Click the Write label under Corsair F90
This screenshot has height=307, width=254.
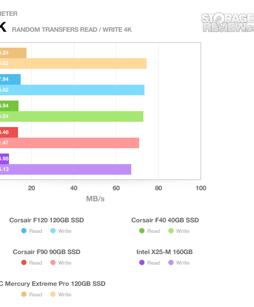[x=65, y=263]
